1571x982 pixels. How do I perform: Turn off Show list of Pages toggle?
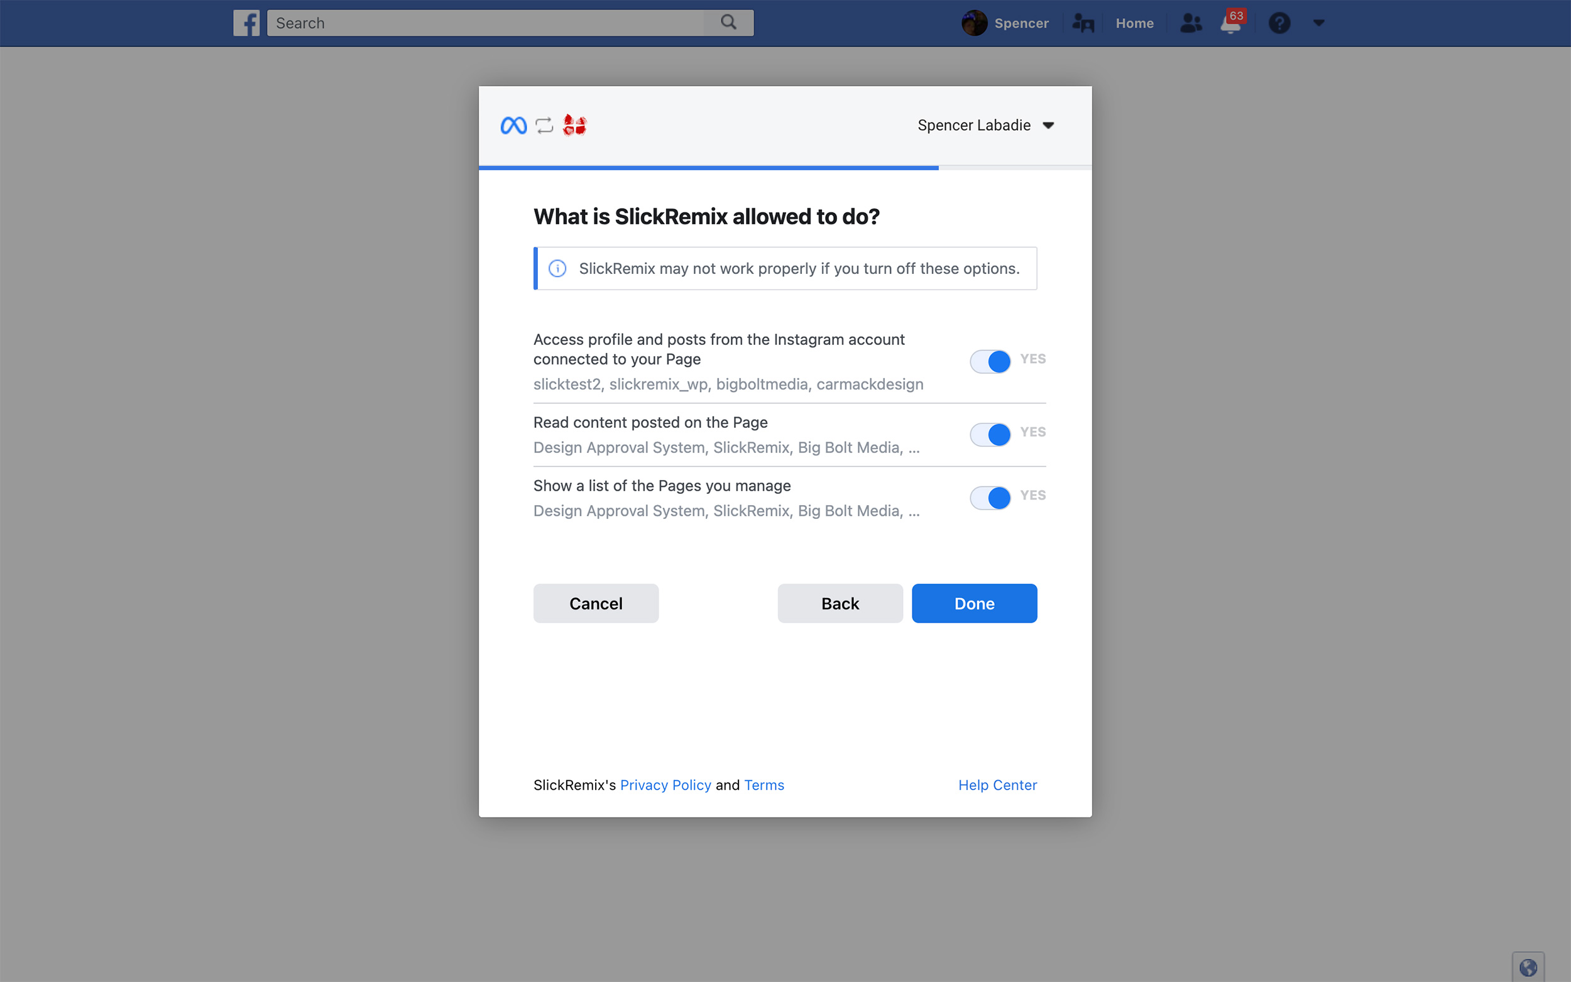tap(990, 498)
